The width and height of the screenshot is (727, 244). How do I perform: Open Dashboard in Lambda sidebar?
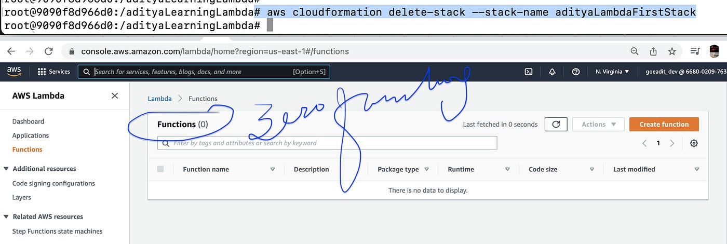[28, 121]
